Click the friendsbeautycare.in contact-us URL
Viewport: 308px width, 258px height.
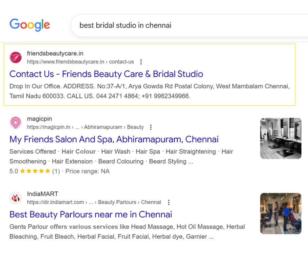tap(80, 62)
